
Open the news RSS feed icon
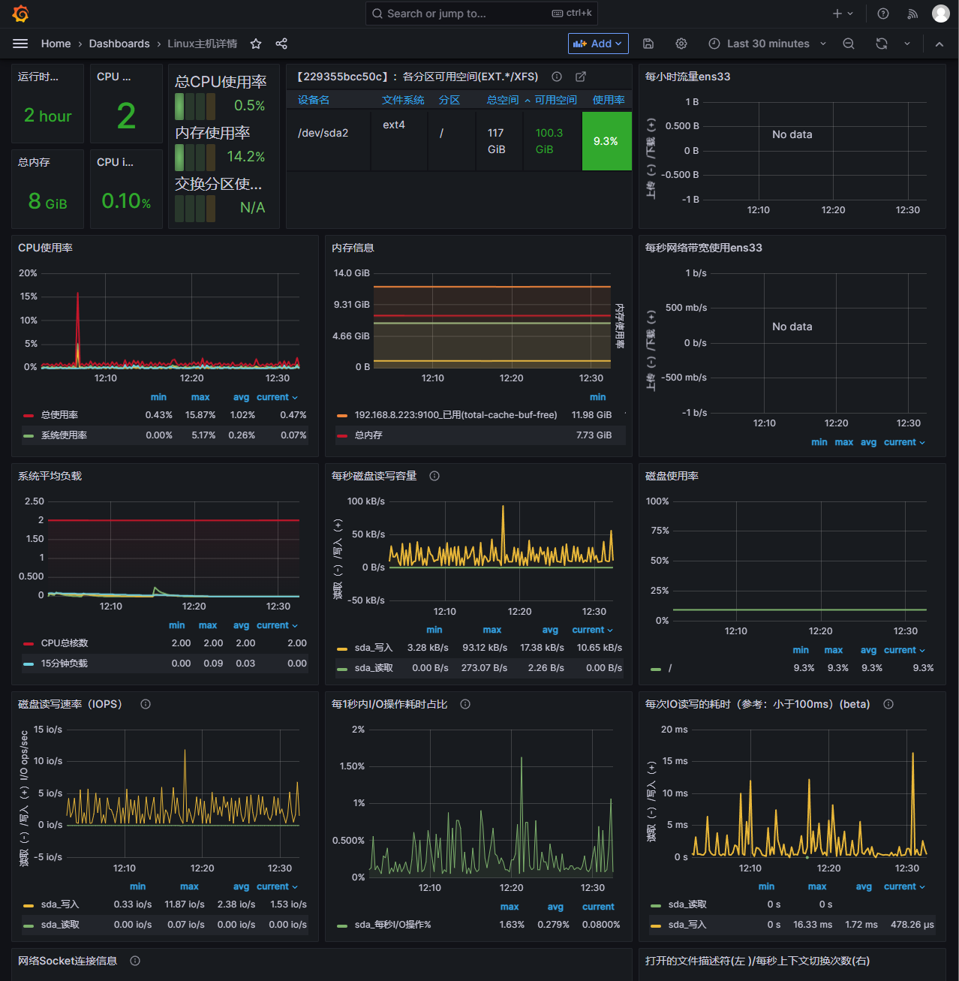click(x=912, y=14)
